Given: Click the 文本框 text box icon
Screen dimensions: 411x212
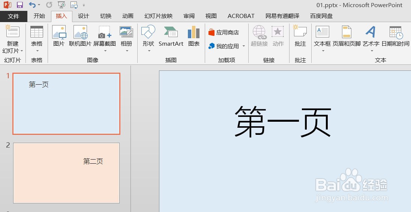Looking at the screenshot, I should (322, 32).
